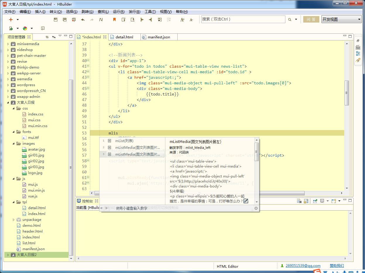
Task: Click the project manager vertical scrollbar
Action: click(x=71, y=168)
